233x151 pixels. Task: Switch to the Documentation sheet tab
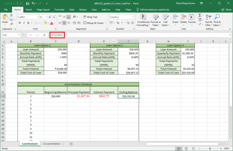(52, 144)
